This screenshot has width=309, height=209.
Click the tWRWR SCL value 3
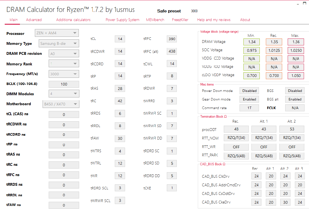(120, 200)
